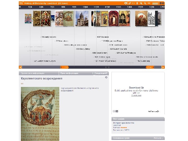Open the monk in white robe thumbnail

click(114, 19)
